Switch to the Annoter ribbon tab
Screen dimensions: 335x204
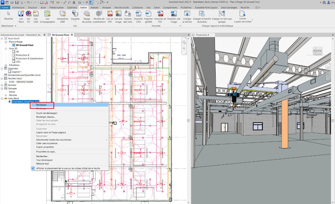pyautogui.click(x=94, y=8)
